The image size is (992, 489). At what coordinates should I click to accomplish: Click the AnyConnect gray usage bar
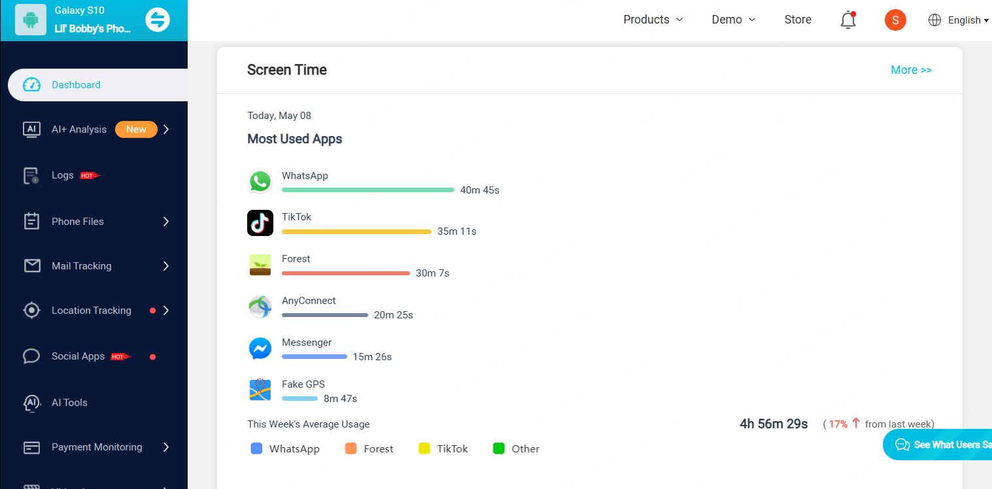325,315
